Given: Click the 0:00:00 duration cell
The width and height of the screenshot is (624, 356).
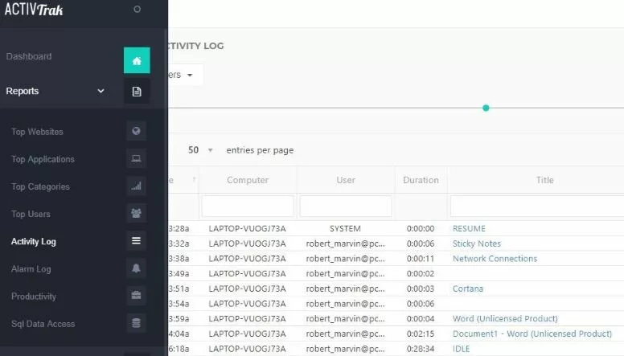Looking at the screenshot, I should point(421,229).
